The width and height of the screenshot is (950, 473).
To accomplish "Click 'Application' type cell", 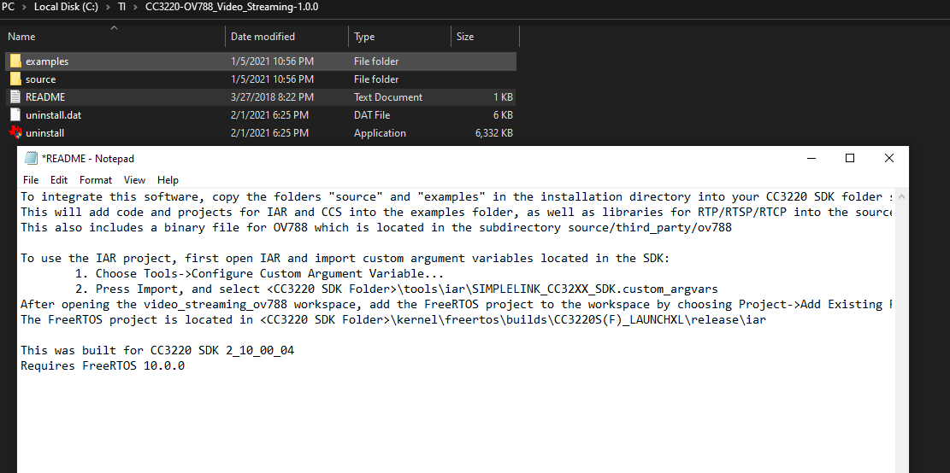I will click(380, 132).
